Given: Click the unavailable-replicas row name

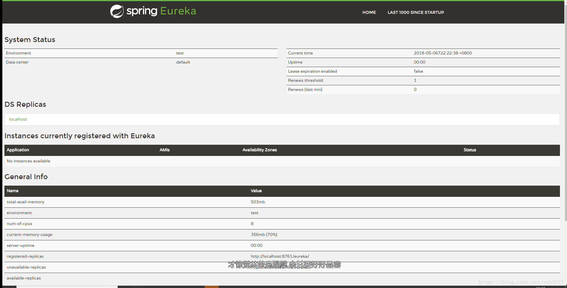Looking at the screenshot, I should point(26,267).
